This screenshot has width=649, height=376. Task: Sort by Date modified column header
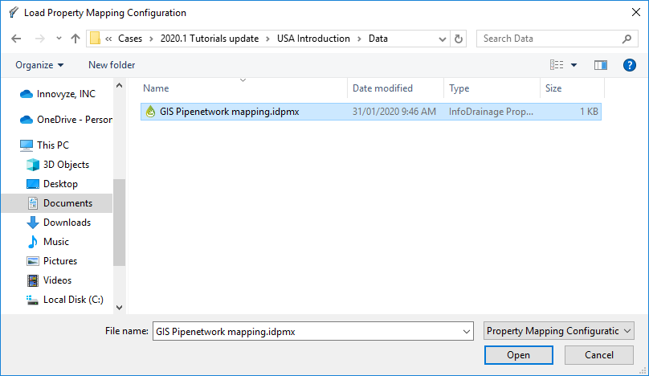[x=383, y=88]
